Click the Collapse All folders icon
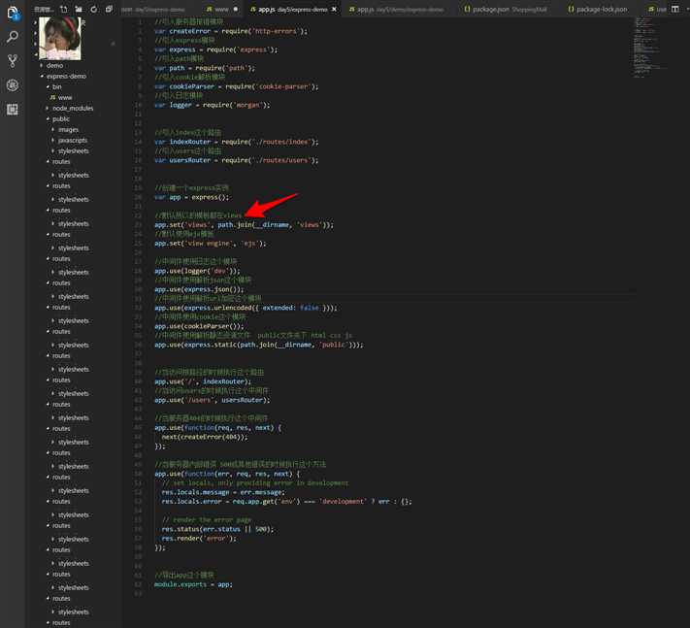690x628 pixels. point(109,9)
